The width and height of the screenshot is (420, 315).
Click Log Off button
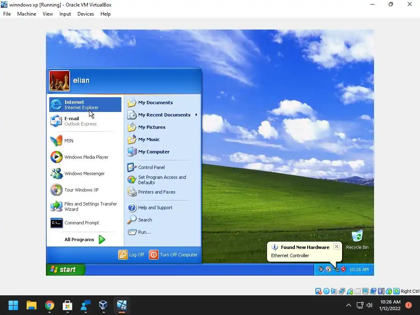131,255
